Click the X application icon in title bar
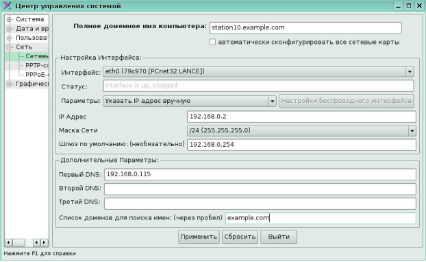The height and width of the screenshot is (262, 426). click(x=8, y=5)
